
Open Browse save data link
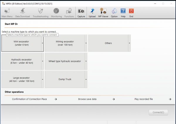[x=87, y=99]
